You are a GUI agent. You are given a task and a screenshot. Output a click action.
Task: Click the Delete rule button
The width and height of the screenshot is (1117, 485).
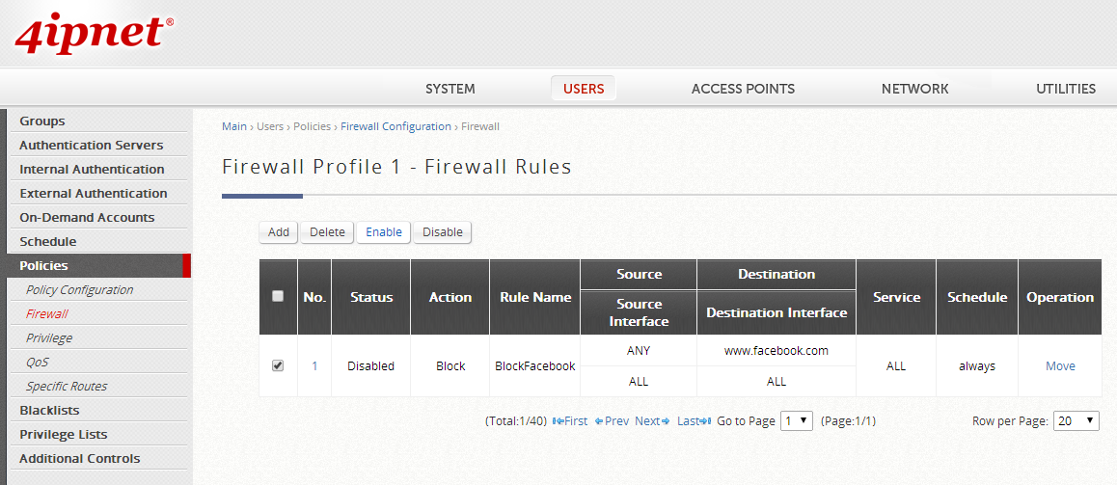point(327,232)
